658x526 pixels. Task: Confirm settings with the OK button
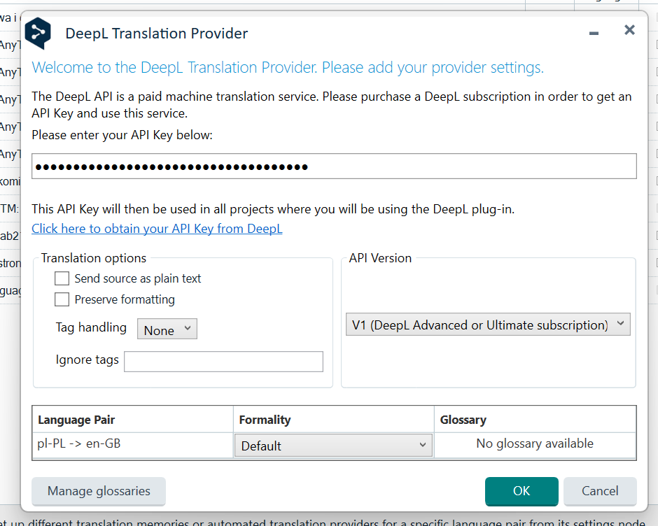521,491
